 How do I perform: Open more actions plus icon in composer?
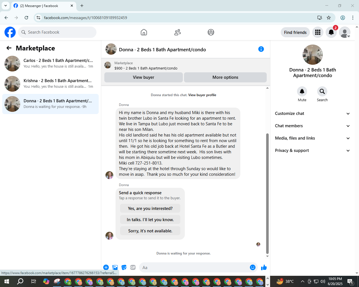pyautogui.click(x=106, y=267)
